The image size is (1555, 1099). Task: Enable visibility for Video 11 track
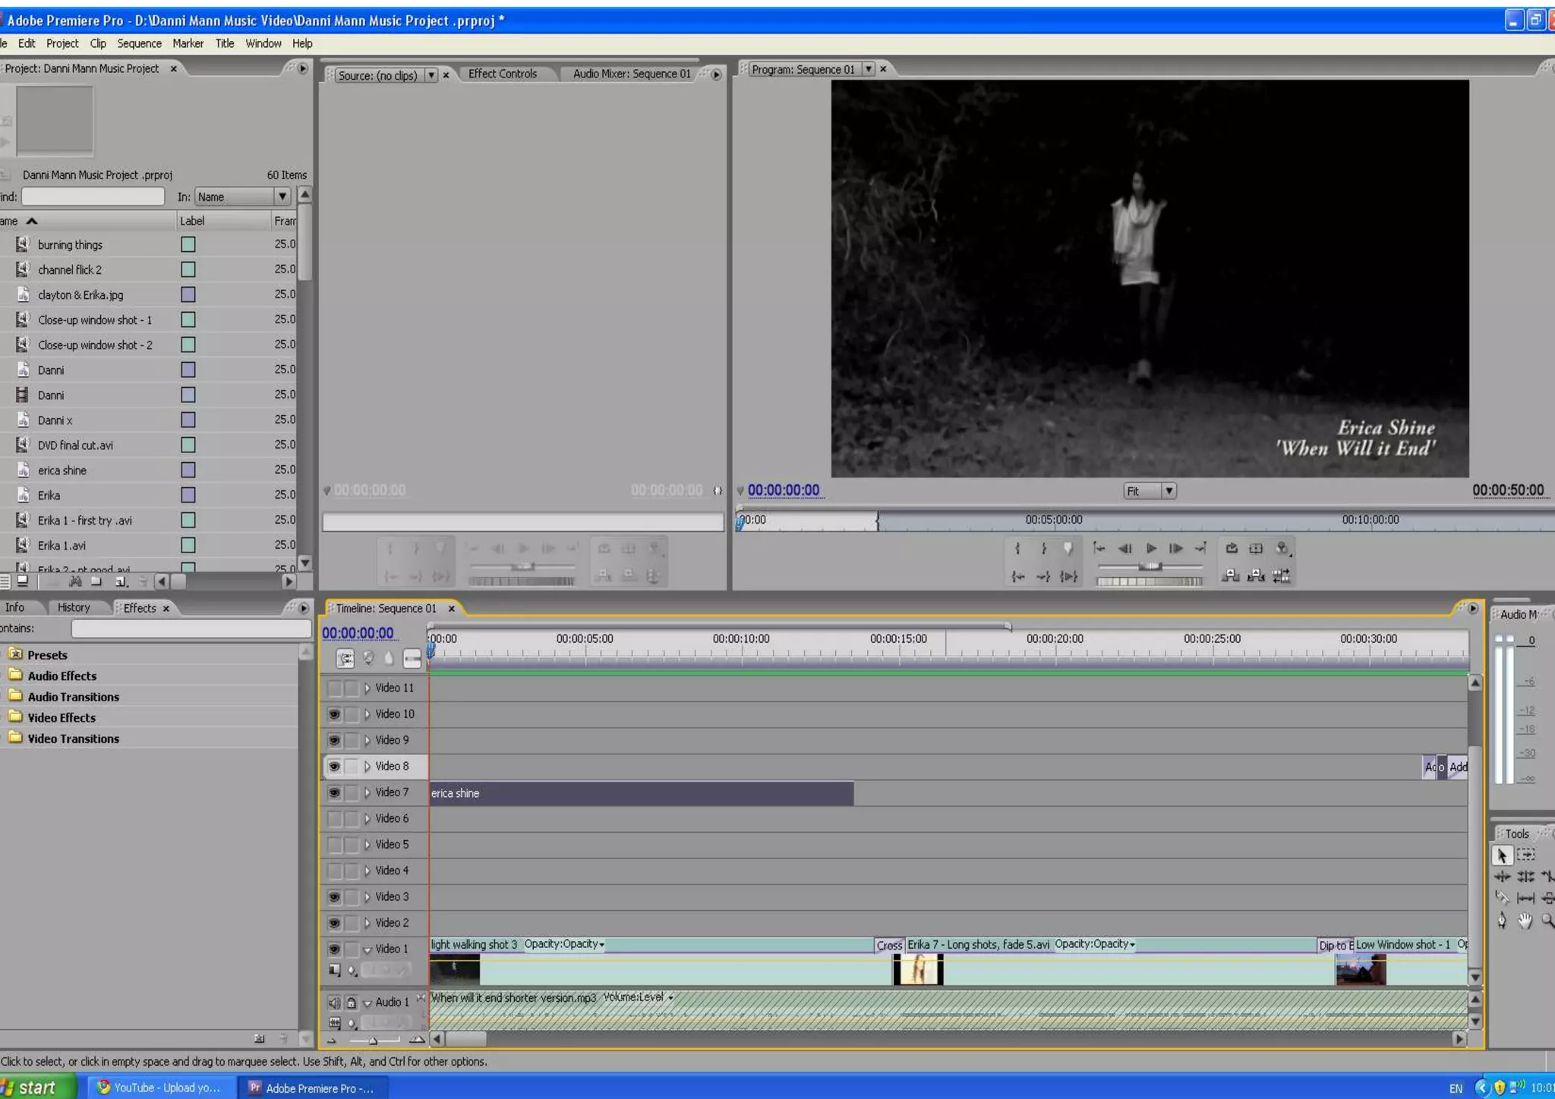click(334, 688)
